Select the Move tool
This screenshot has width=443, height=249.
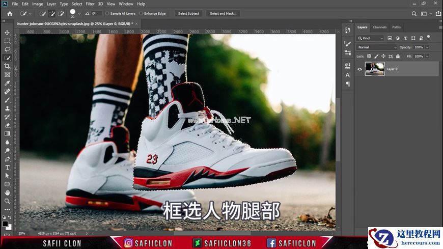pos(7,33)
